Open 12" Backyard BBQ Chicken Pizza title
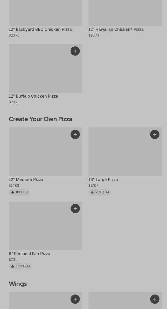 click(40, 30)
